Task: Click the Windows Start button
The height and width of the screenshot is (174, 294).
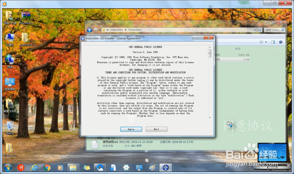Action: pos(8,168)
